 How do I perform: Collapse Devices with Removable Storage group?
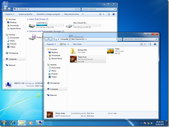28,31
